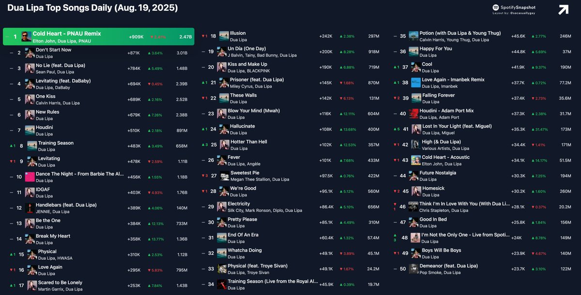Select Sweetest Pie album thumbnail
The width and height of the screenshot is (581, 295).
click(225, 176)
